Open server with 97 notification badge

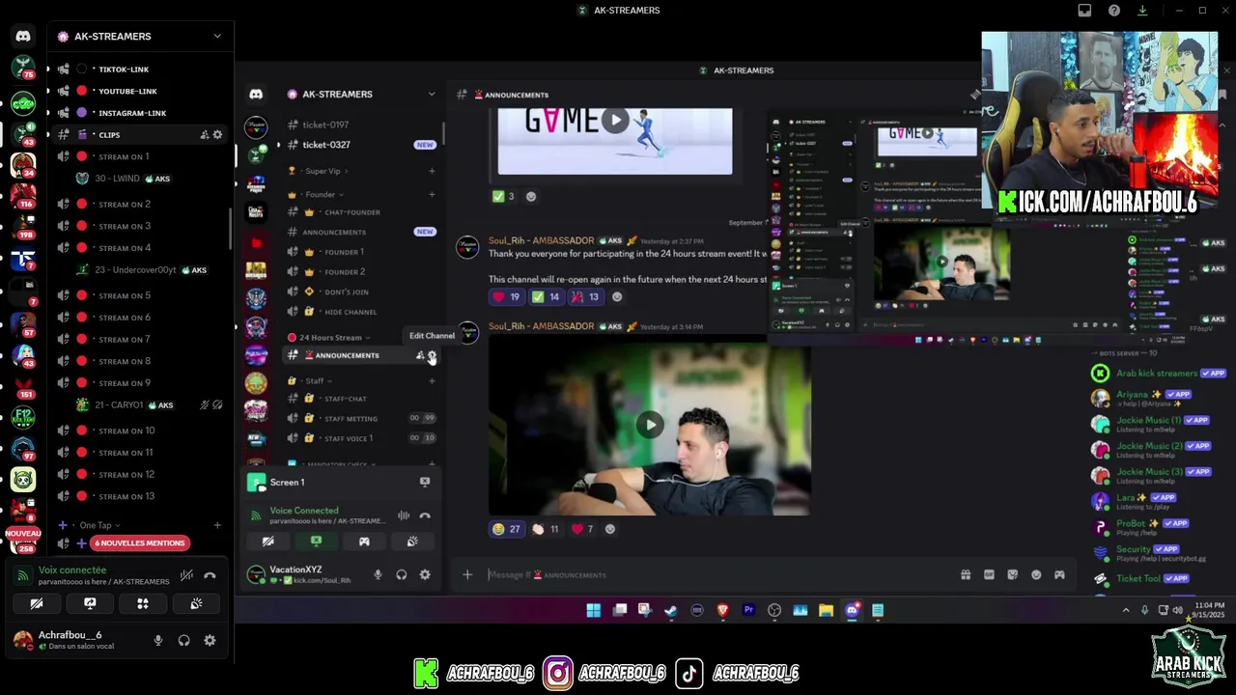coord(23,448)
